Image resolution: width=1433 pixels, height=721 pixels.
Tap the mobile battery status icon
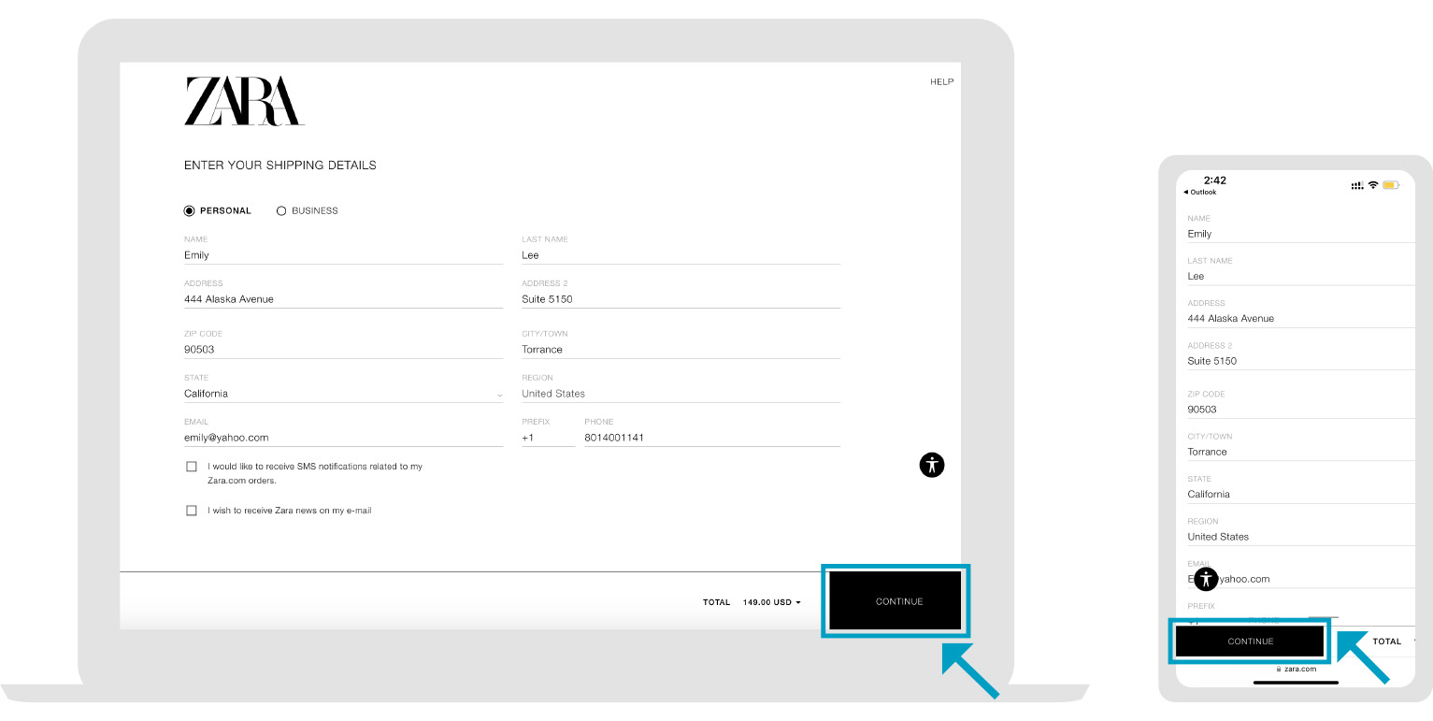pyautogui.click(x=1391, y=185)
